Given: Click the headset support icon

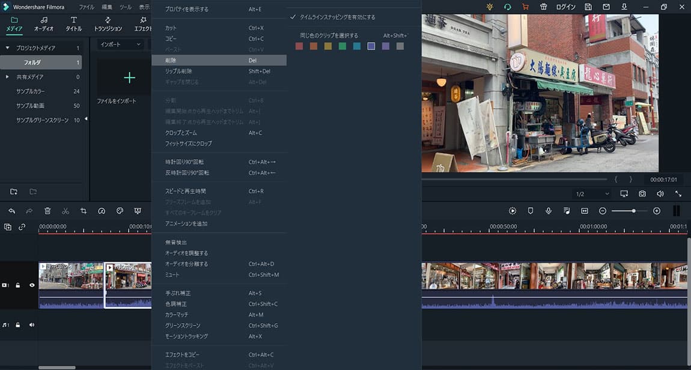Looking at the screenshot, I should (507, 7).
